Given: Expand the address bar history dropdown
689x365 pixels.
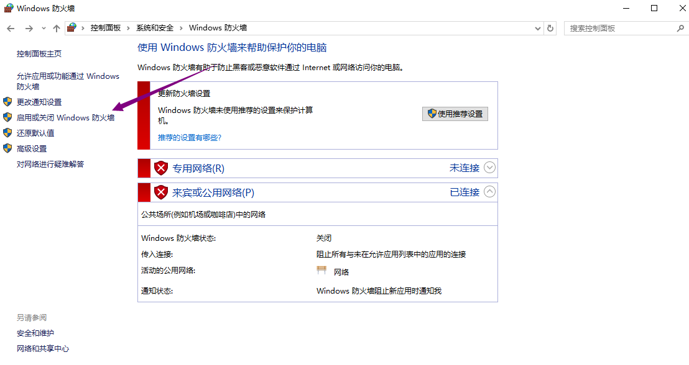Looking at the screenshot, I should pyautogui.click(x=537, y=29).
